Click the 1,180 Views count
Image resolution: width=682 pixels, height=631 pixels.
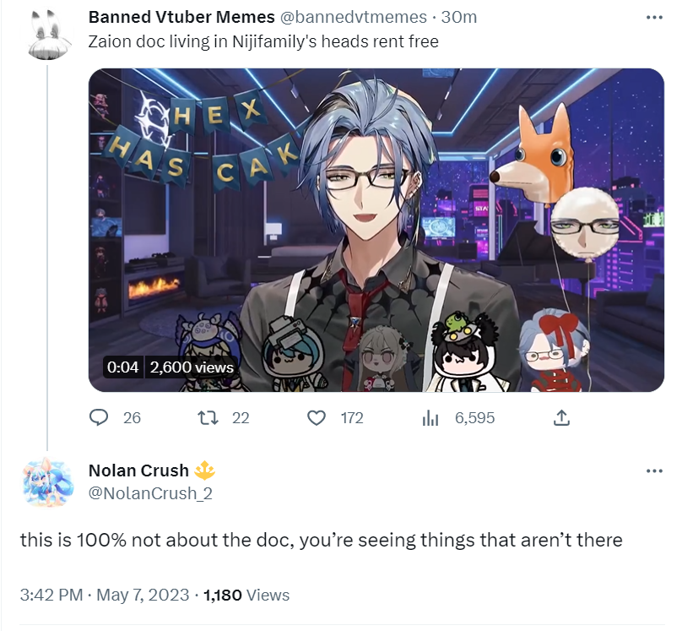(246, 595)
